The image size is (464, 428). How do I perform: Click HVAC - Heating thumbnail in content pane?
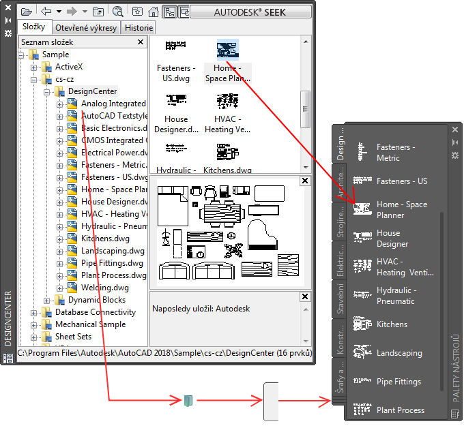point(227,101)
